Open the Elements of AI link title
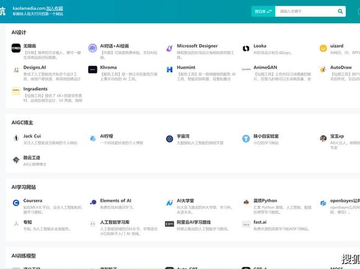The width and height of the screenshot is (360, 270). coord(116,200)
